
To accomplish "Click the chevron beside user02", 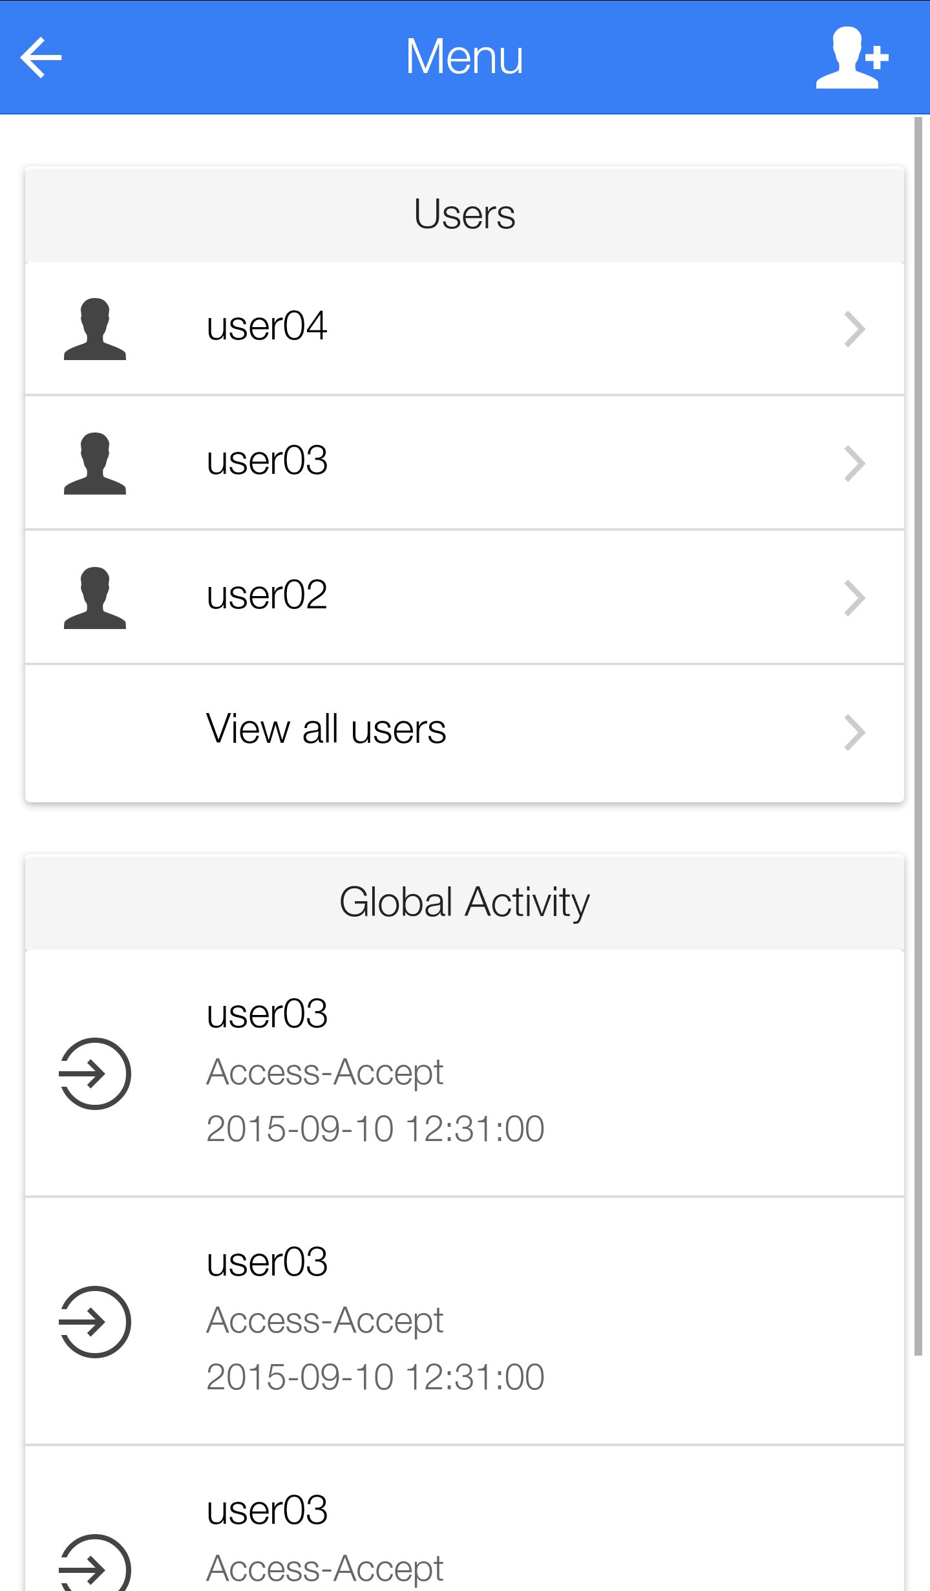I will (x=854, y=598).
